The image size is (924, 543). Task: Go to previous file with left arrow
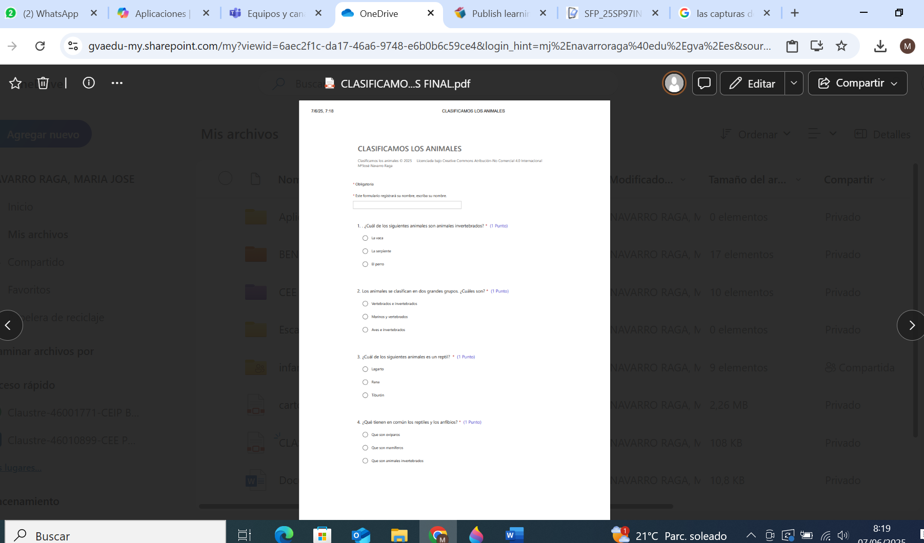point(9,325)
